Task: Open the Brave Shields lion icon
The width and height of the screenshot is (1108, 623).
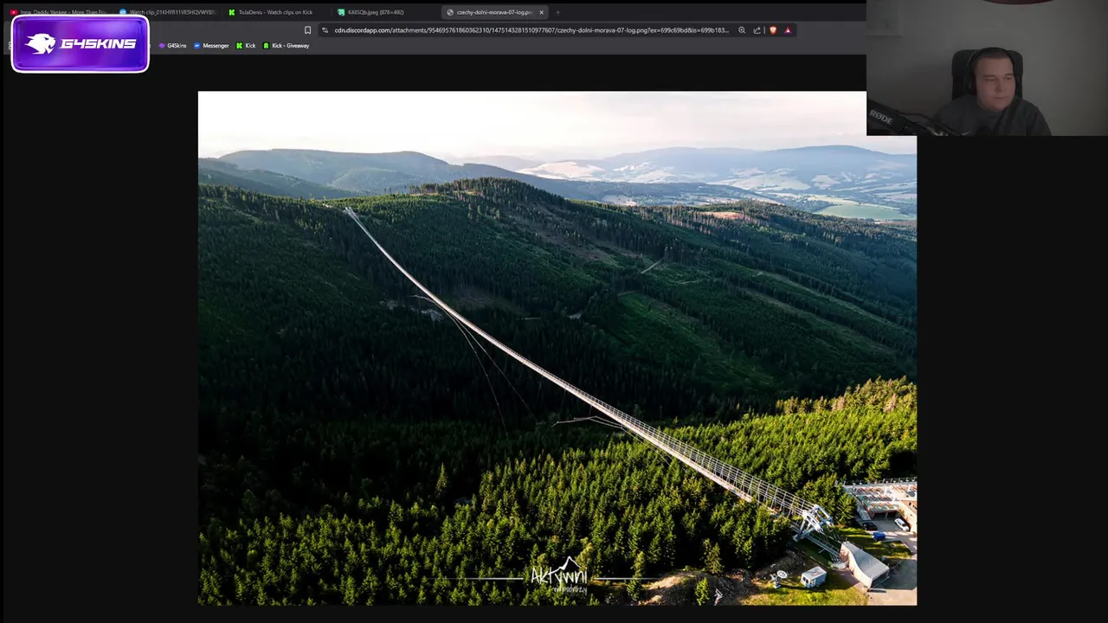Action: [773, 30]
